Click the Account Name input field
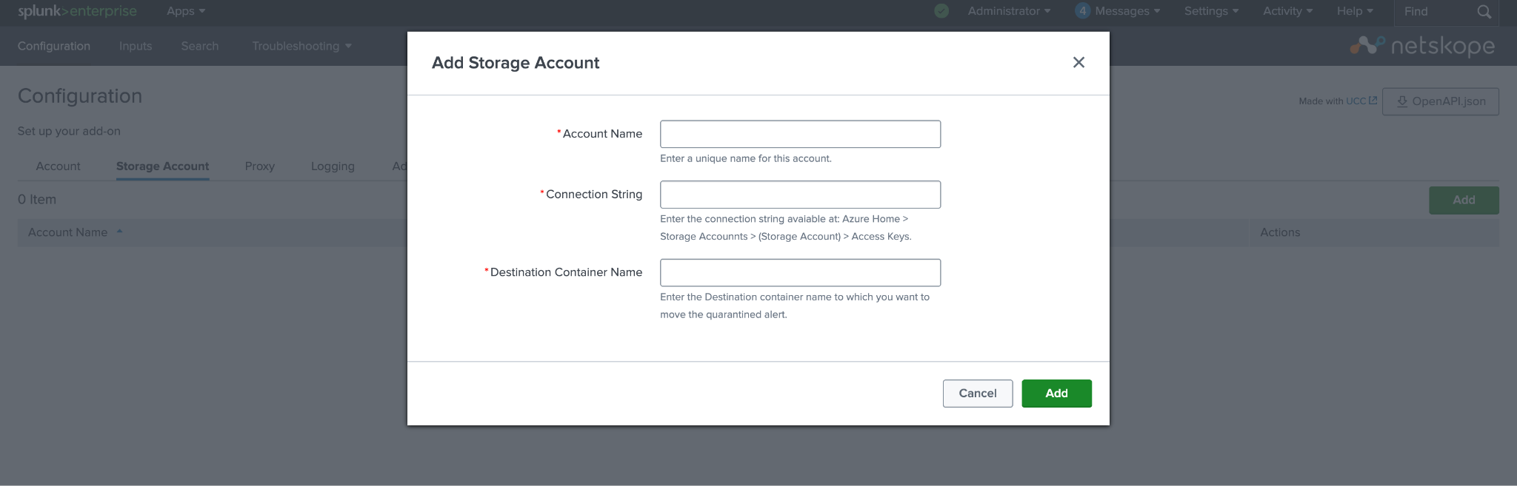1517x486 pixels. point(800,134)
